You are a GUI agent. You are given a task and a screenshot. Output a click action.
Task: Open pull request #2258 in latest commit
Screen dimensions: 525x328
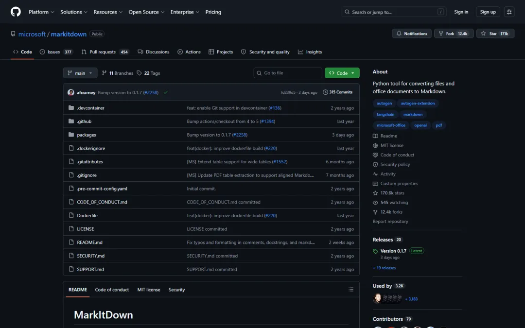coord(151,92)
